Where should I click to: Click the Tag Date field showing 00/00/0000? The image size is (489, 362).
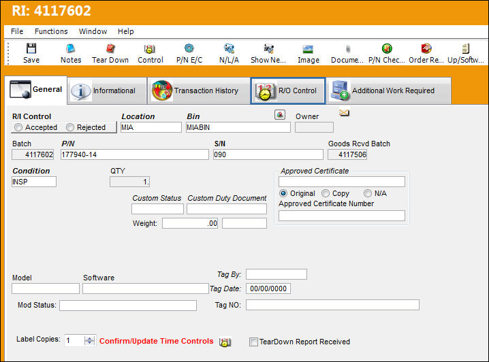(x=268, y=289)
